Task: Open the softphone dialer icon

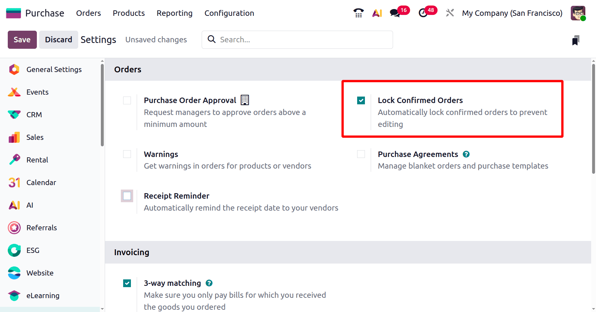Action: tap(358, 13)
